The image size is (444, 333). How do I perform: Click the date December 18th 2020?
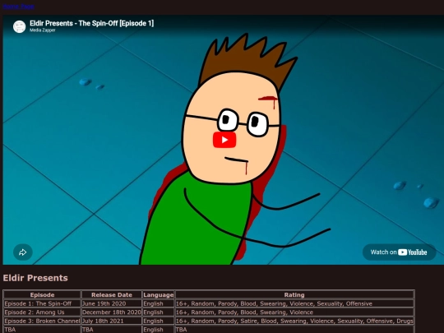pyautogui.click(x=112, y=312)
